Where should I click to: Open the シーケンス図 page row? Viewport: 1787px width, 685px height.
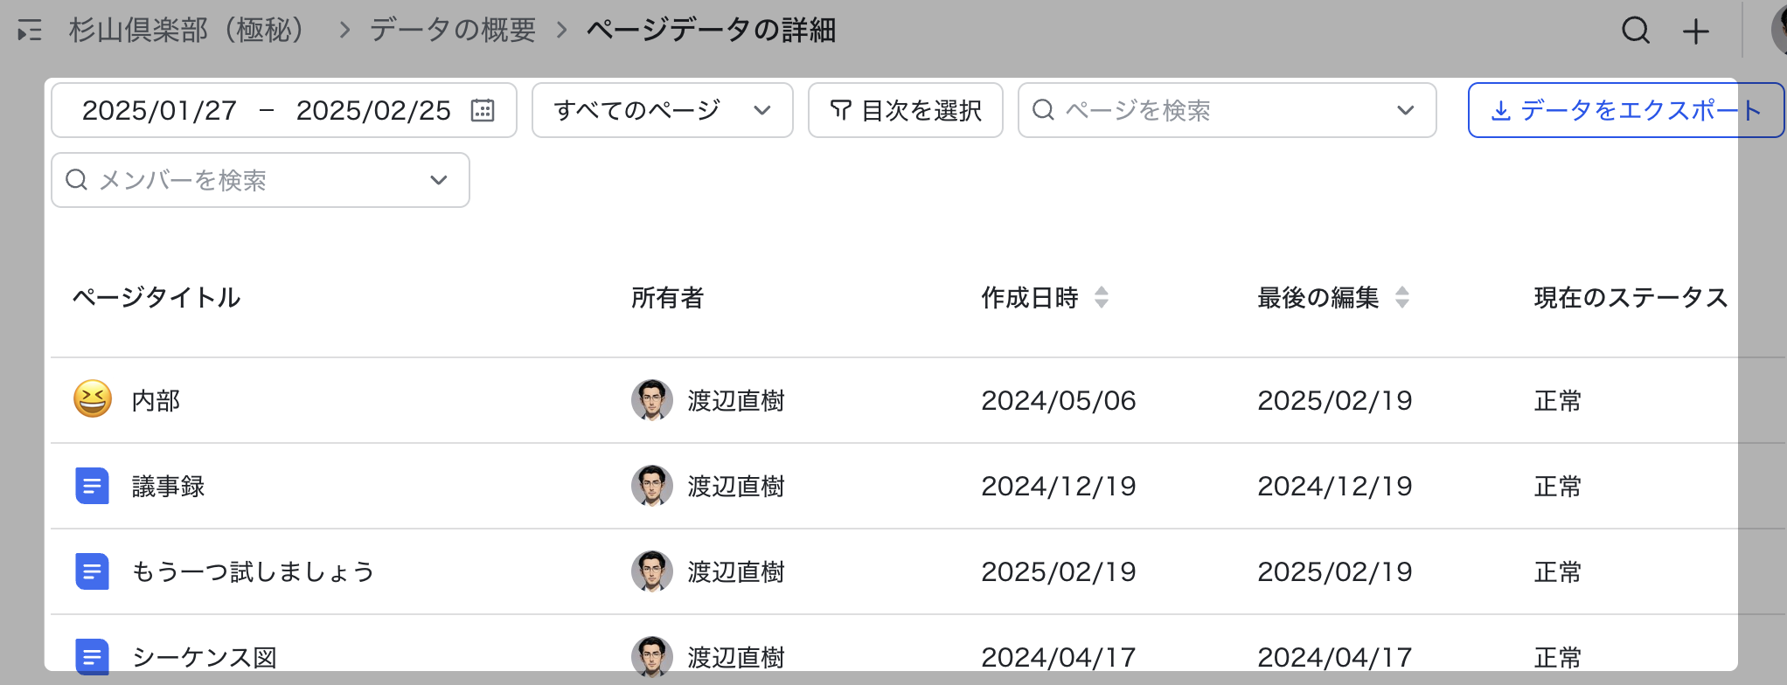pyautogui.click(x=205, y=657)
